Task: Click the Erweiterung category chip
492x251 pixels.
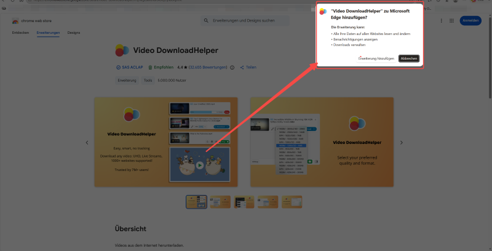Action: pos(127,81)
